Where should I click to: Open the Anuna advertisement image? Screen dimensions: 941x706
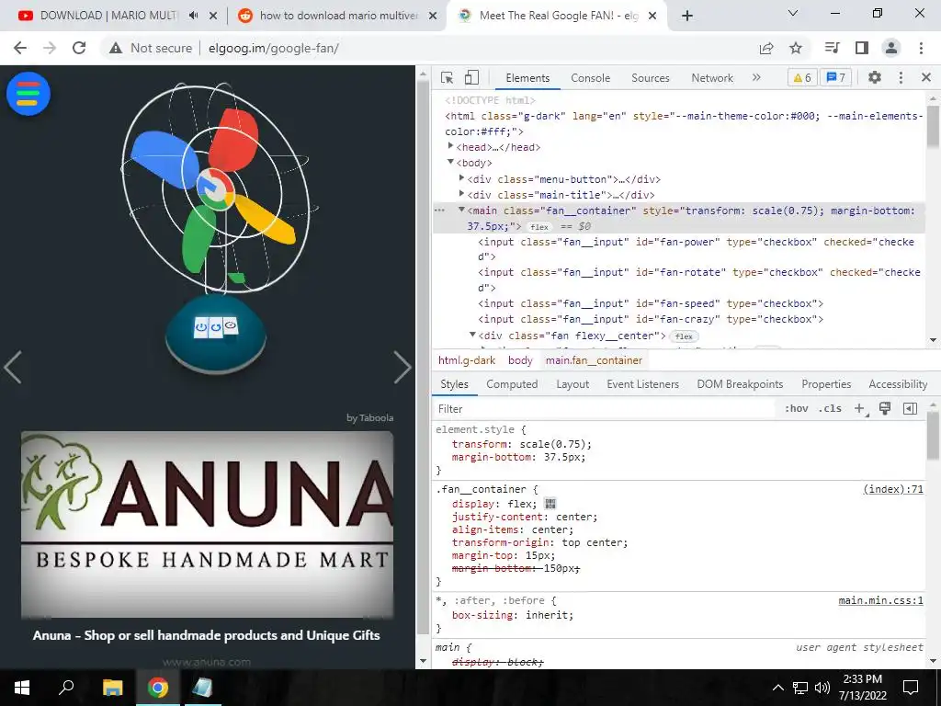(x=207, y=524)
